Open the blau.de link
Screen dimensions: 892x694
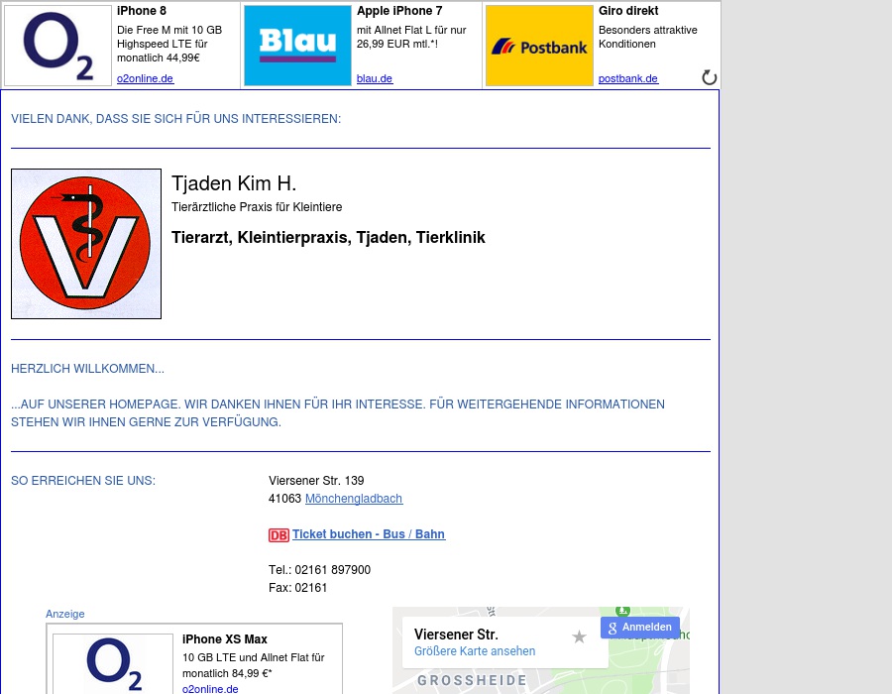375,79
